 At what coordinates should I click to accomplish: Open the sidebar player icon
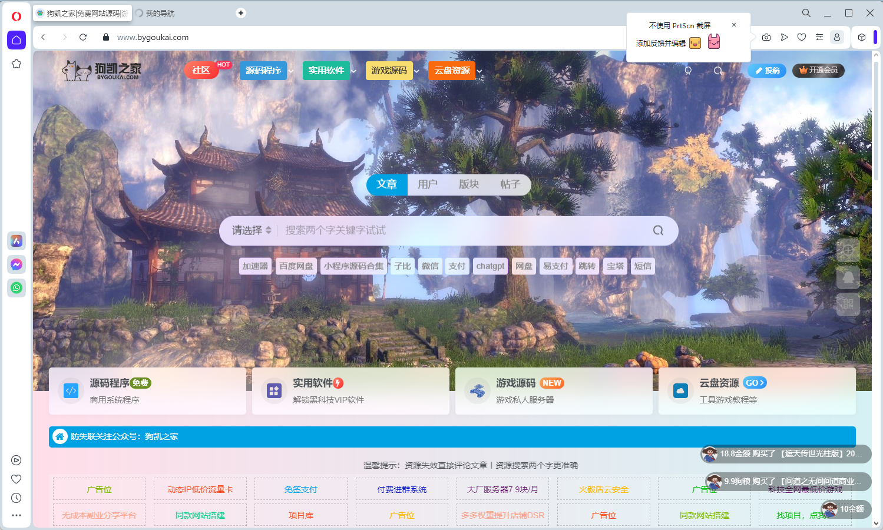click(x=16, y=461)
